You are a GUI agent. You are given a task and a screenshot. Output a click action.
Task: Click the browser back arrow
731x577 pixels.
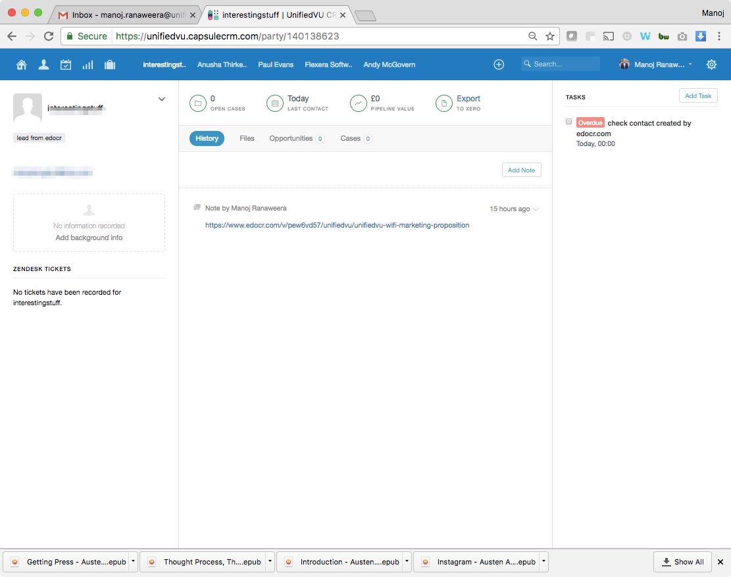pyautogui.click(x=12, y=36)
